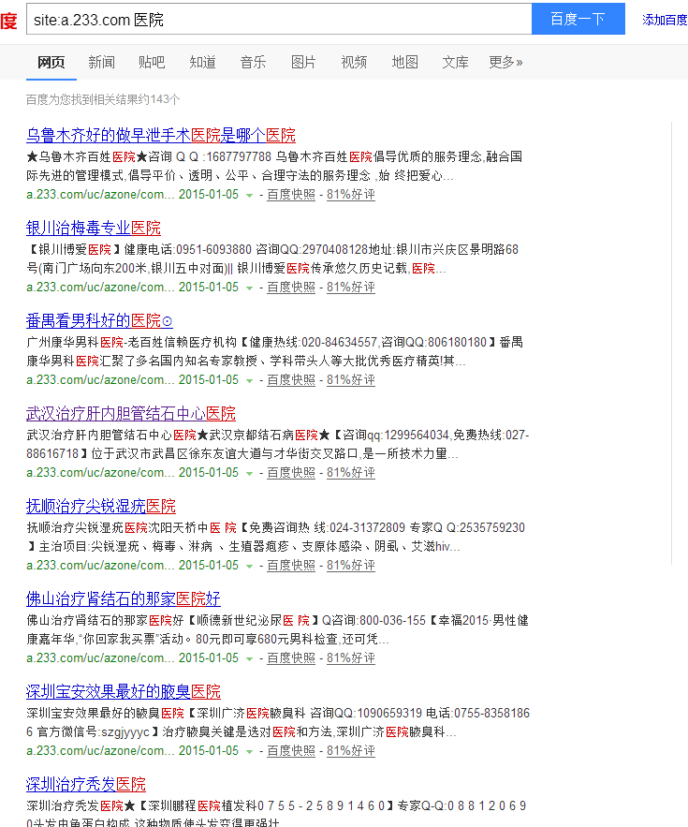Click the URL under 深圳宝安腋臭 result
The height and width of the screenshot is (827, 688).
(100, 751)
